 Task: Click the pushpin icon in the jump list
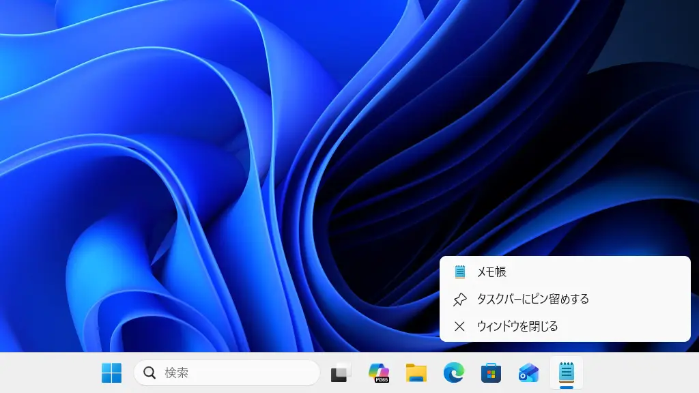(x=460, y=299)
